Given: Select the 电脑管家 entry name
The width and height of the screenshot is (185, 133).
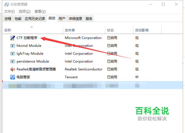Looking at the screenshot, I should [23, 77].
